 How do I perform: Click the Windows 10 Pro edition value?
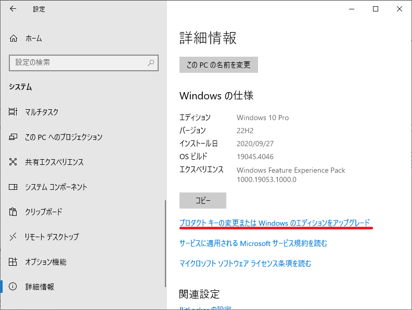click(263, 118)
